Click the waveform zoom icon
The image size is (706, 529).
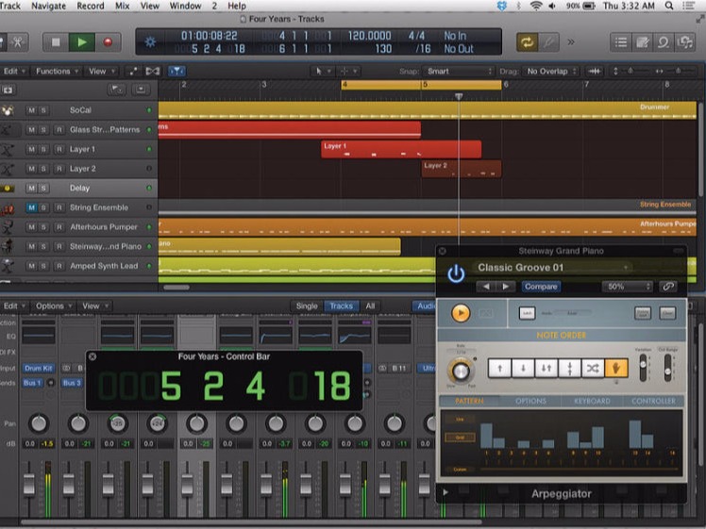(595, 71)
